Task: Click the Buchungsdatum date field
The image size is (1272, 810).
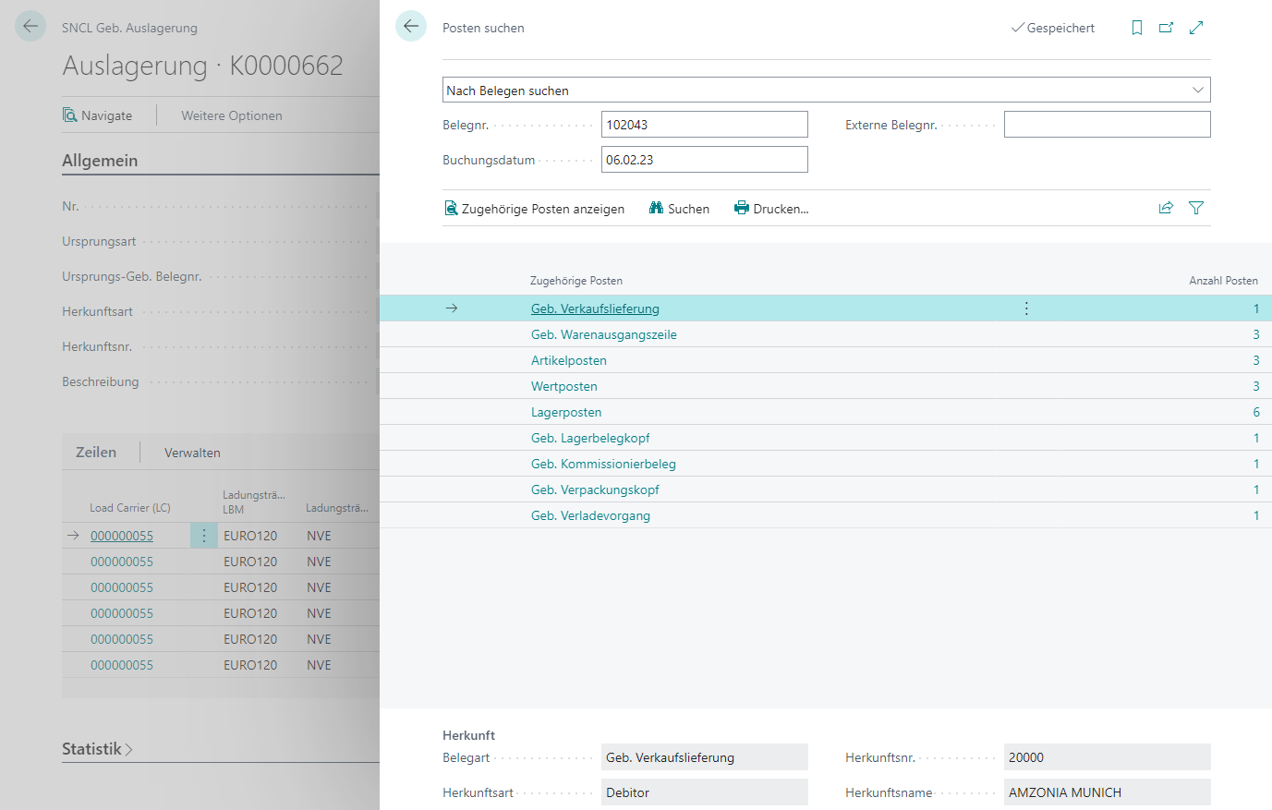Action: point(704,160)
